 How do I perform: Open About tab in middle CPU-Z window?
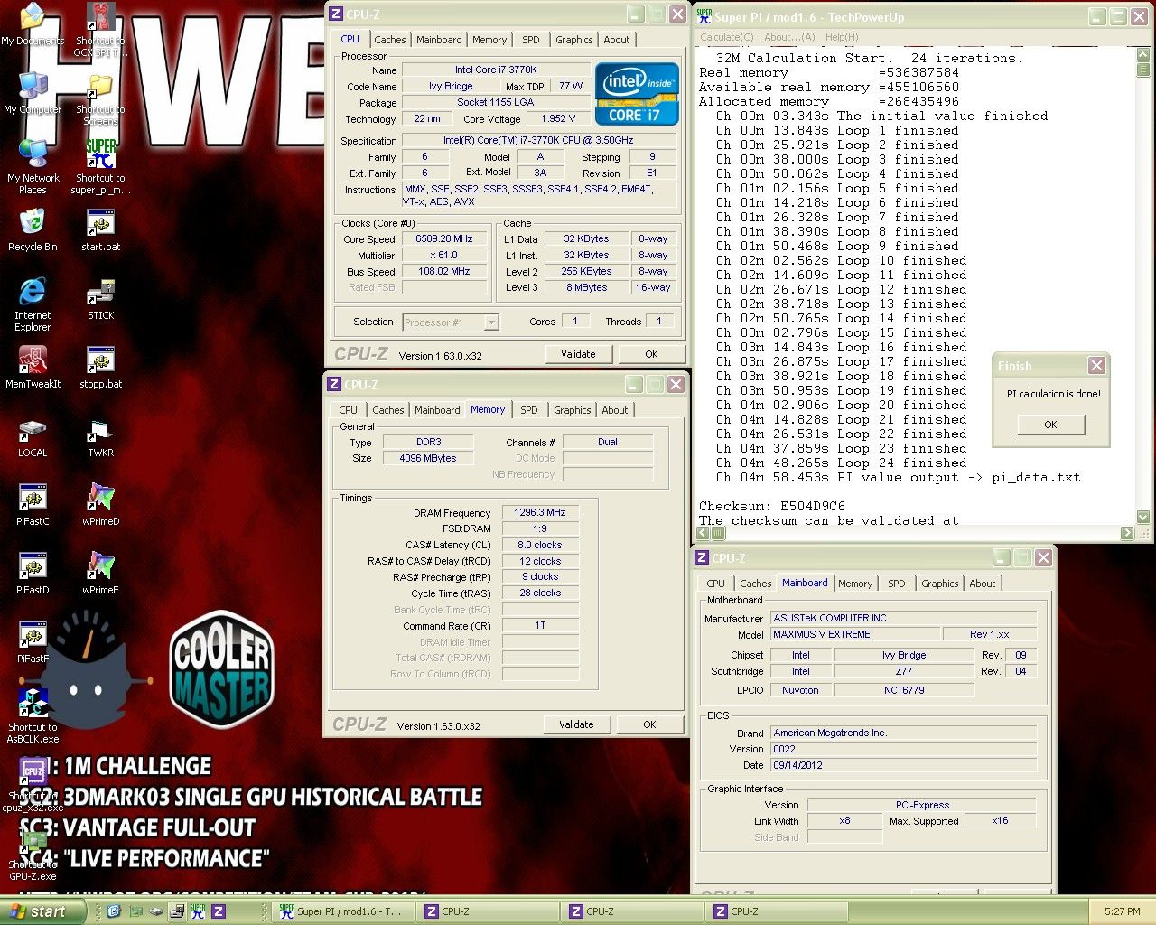coord(615,410)
